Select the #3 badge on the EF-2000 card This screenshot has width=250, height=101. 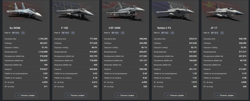pyautogui.click(x=122, y=33)
